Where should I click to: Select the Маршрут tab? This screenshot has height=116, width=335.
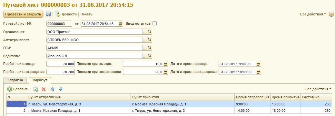coord(40,80)
